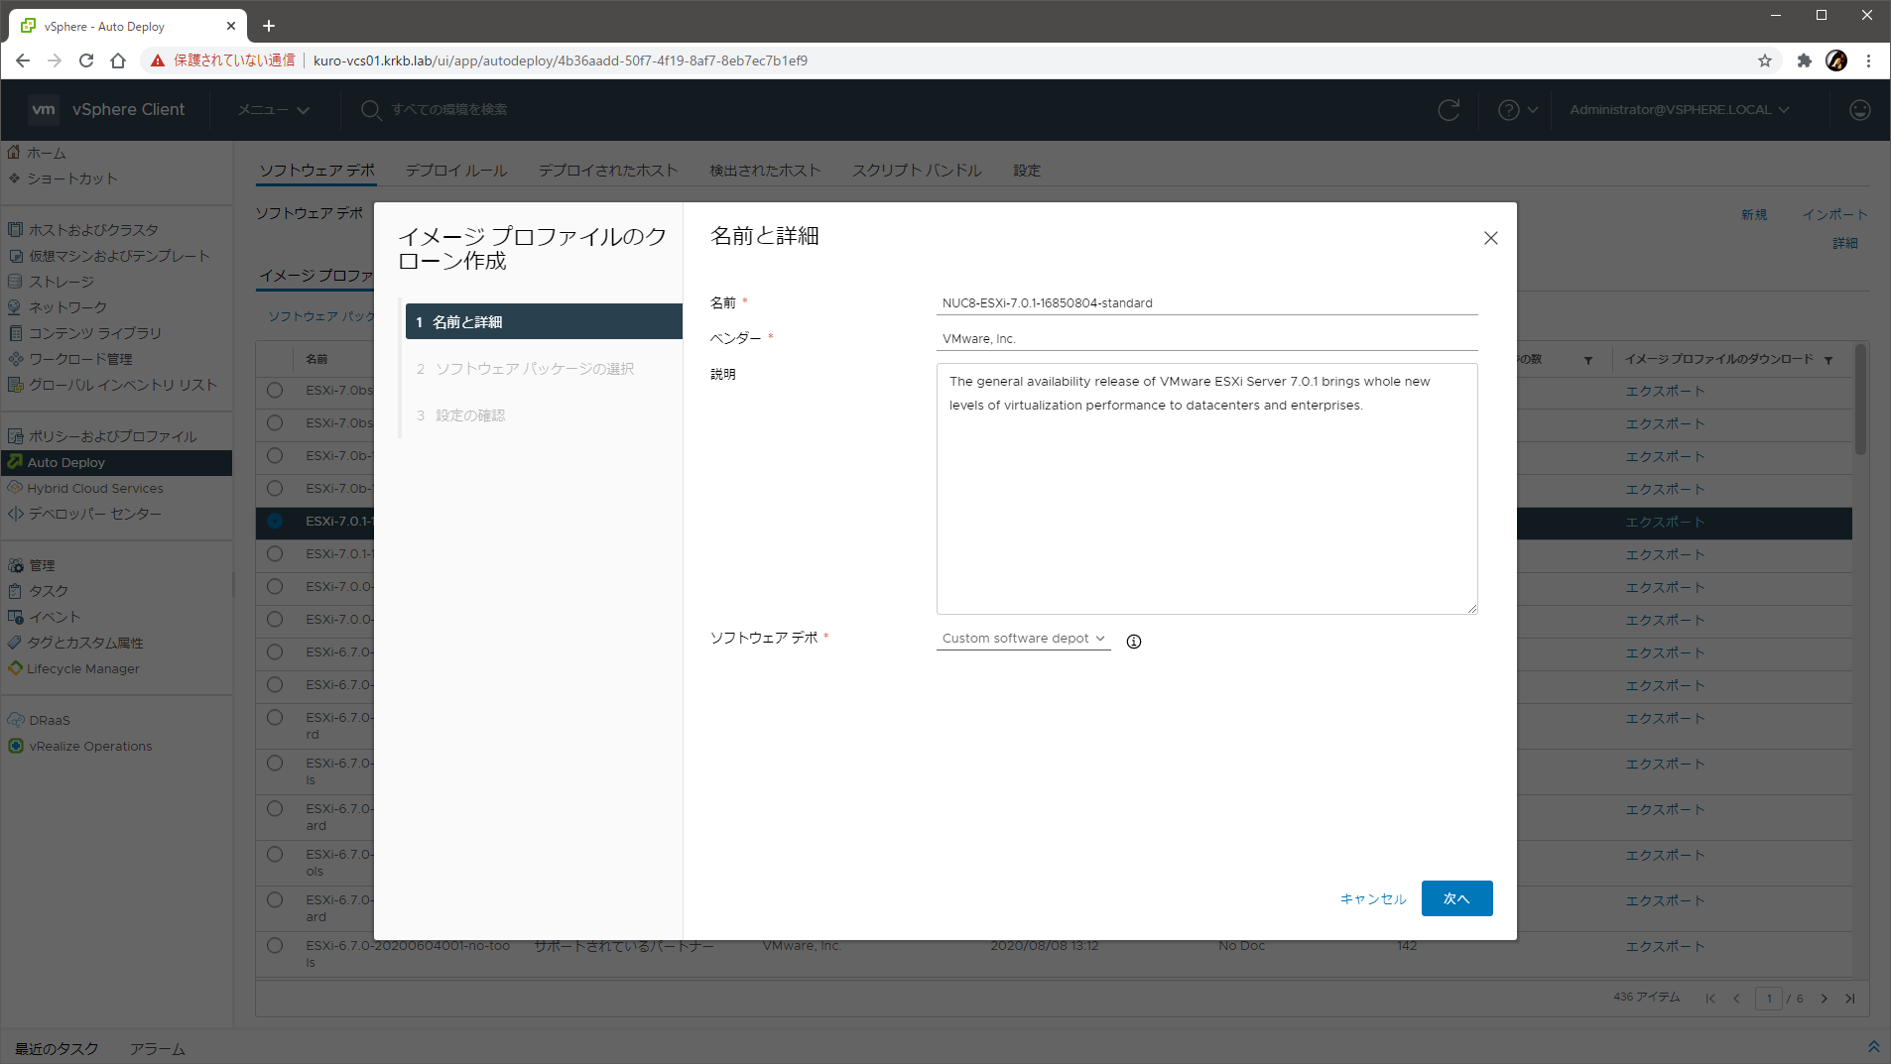
Task: Select the radio button for the first ESXi-7.0bs row
Action: pos(275,391)
